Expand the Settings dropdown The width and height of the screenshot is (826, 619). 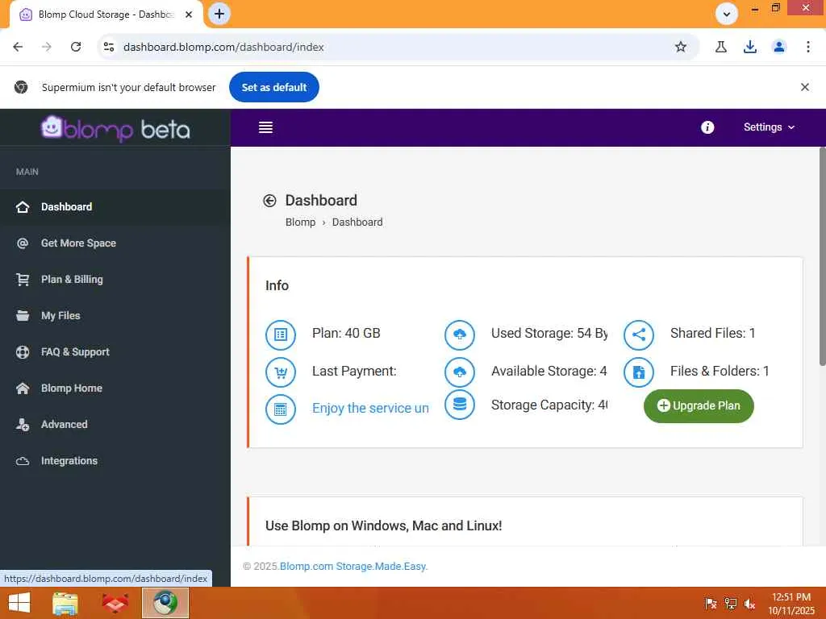769,127
